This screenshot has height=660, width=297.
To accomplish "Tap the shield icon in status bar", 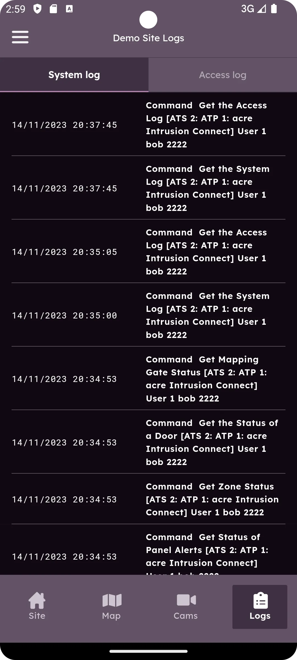I will pos(37,9).
